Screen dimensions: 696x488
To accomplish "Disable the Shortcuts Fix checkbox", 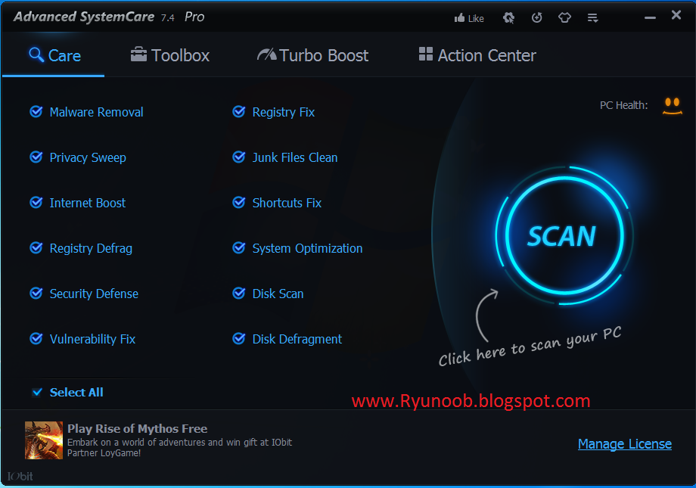I will pyautogui.click(x=239, y=202).
